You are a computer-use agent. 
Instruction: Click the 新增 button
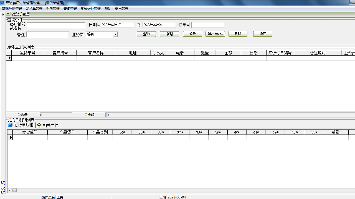[x=169, y=34]
